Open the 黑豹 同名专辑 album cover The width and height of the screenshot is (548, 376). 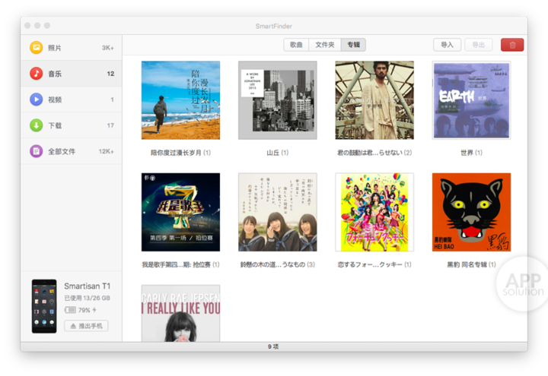click(x=471, y=212)
